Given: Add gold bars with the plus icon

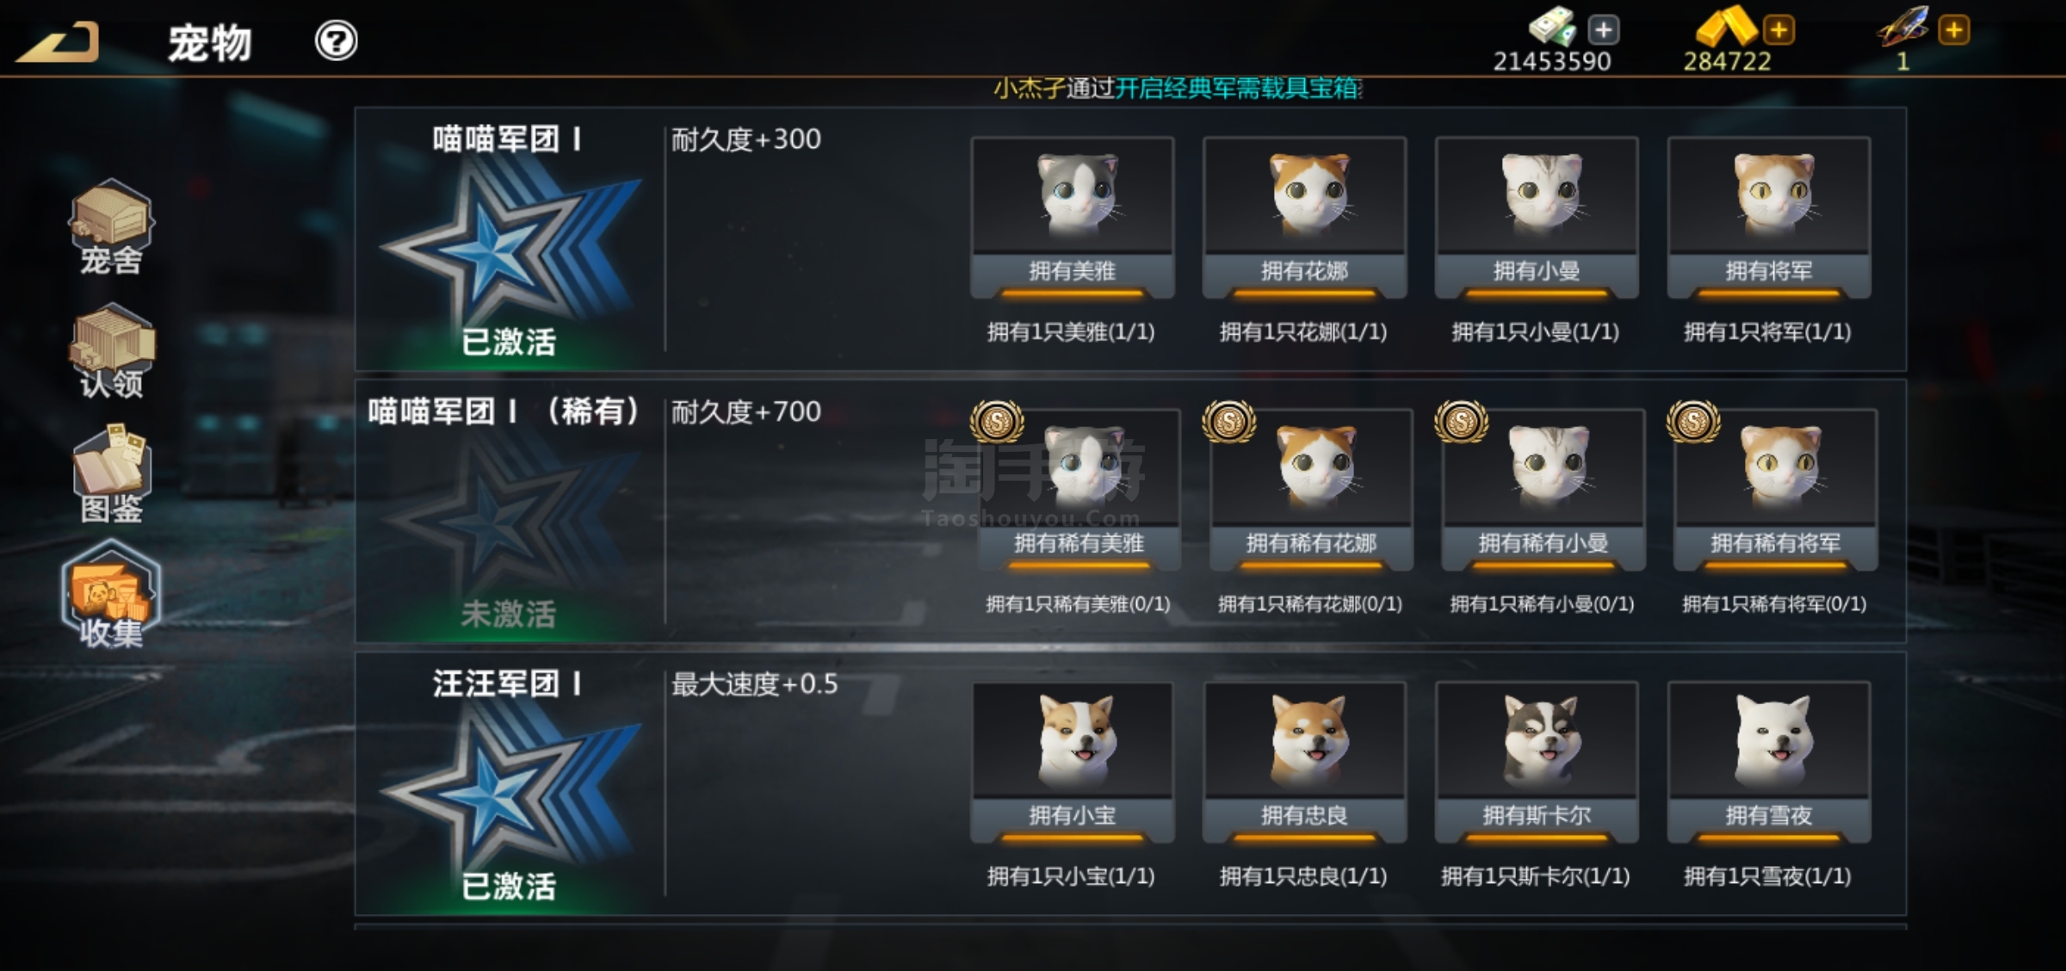Looking at the screenshot, I should [x=1778, y=30].
